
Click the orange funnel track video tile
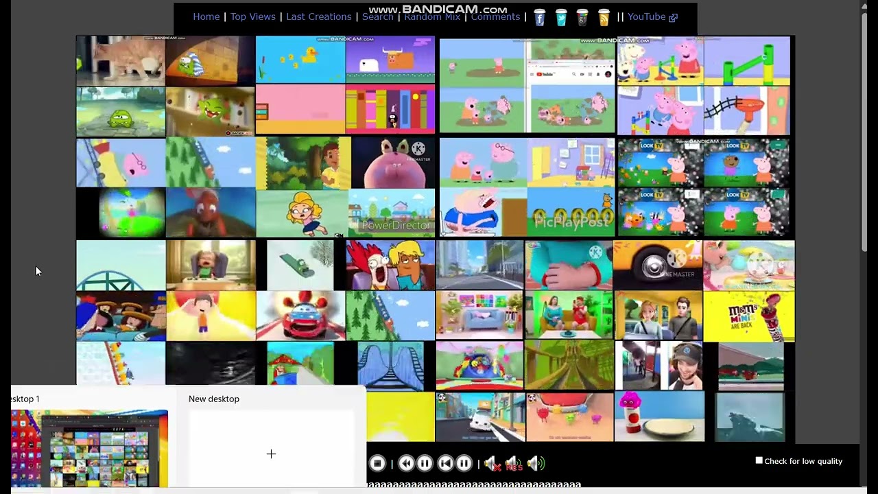click(747, 110)
